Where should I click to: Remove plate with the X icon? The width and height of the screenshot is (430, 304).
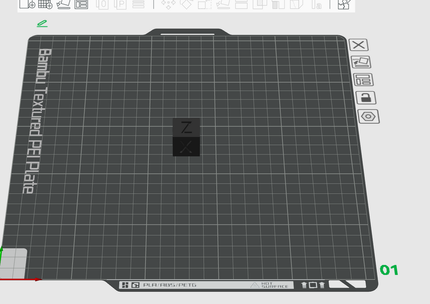pyautogui.click(x=359, y=45)
